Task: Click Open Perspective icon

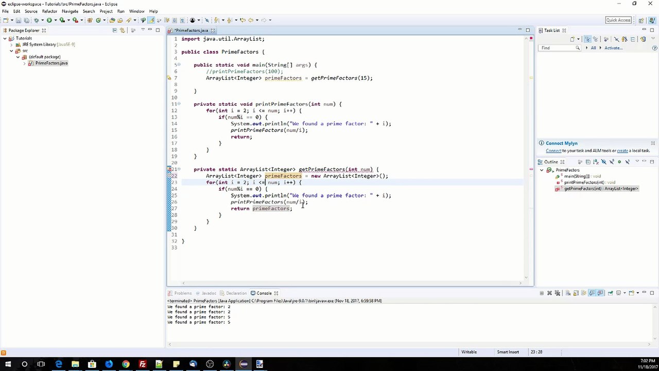Action: [x=641, y=20]
